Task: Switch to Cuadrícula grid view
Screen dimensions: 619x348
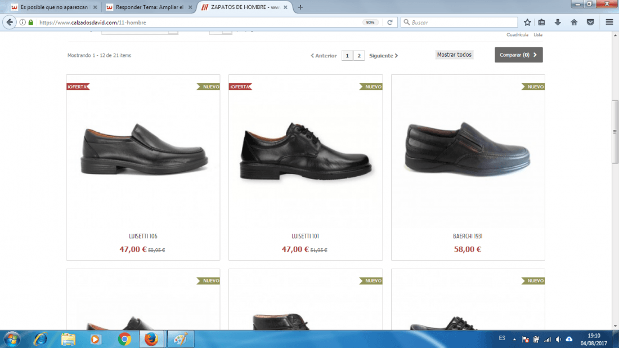Action: pos(517,35)
